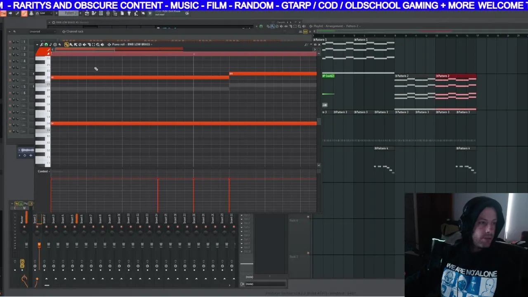Click the Channel rack title label
Screen dimensions: 528x297
click(x=75, y=32)
